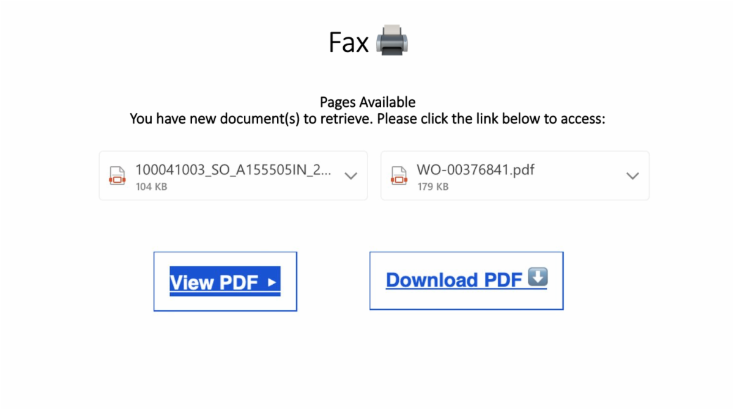Click the play triangle in View PDF
This screenshot has height=410, width=734.
272,282
